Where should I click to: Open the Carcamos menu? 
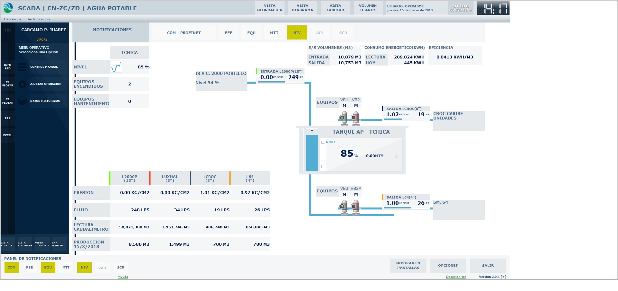click(x=13, y=19)
